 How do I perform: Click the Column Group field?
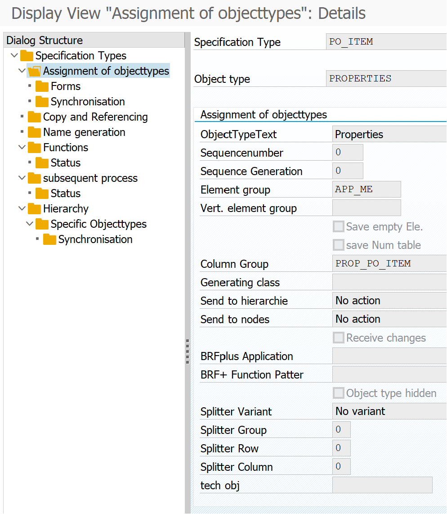click(389, 264)
